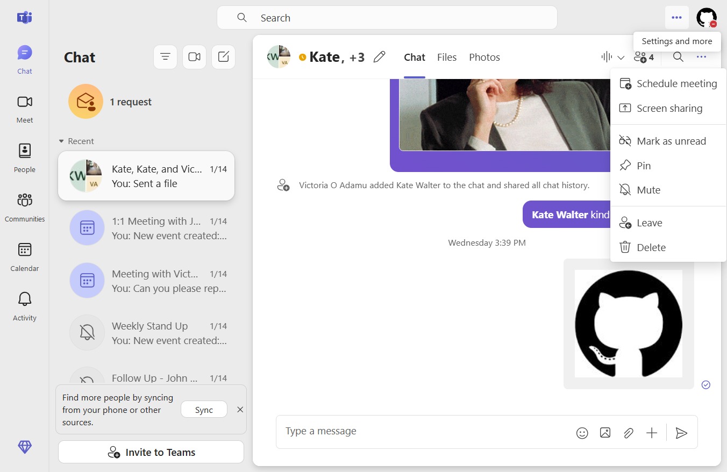Open Communities in the sidebar
The width and height of the screenshot is (727, 472).
[25, 208]
